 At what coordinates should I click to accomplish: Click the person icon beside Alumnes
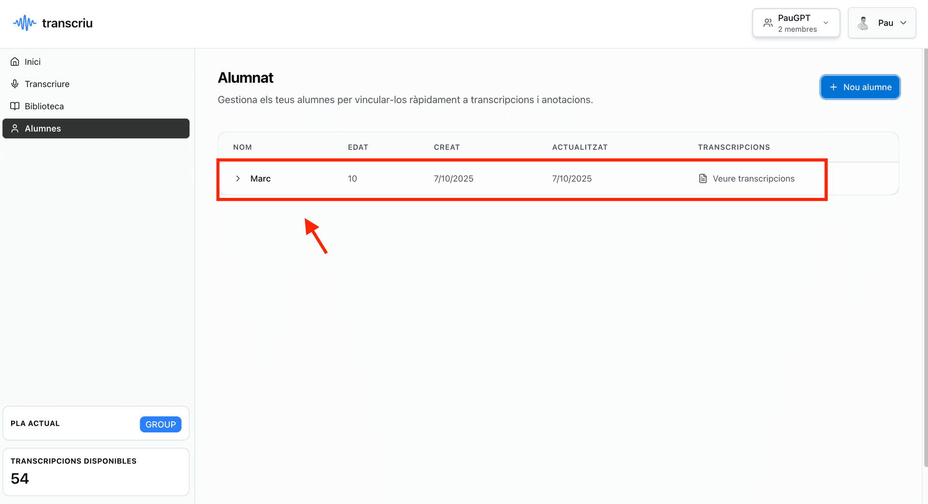pos(15,129)
